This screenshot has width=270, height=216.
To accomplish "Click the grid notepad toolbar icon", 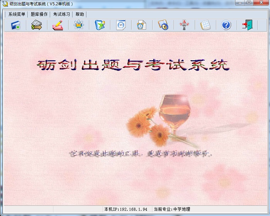I will (x=205, y=25).
